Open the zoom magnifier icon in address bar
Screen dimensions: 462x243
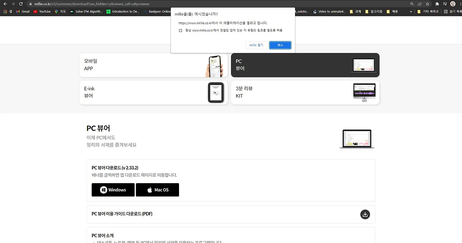click(412, 4)
